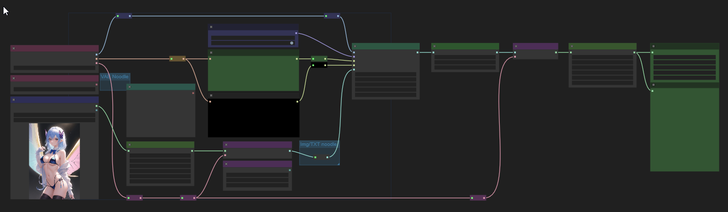This screenshot has width=728, height=212.
Task: Click the corner resize handle of the Img/TXT noodle group
Action: pyautogui.click(x=338, y=163)
